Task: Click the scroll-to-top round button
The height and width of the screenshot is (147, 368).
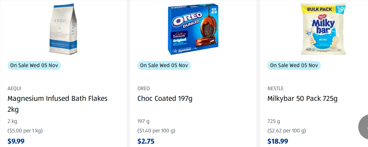Action: 364,128
